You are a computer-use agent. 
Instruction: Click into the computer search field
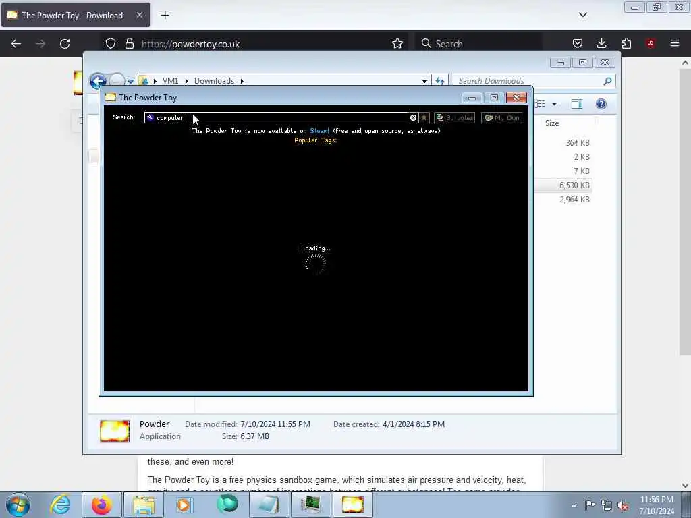click(x=276, y=117)
